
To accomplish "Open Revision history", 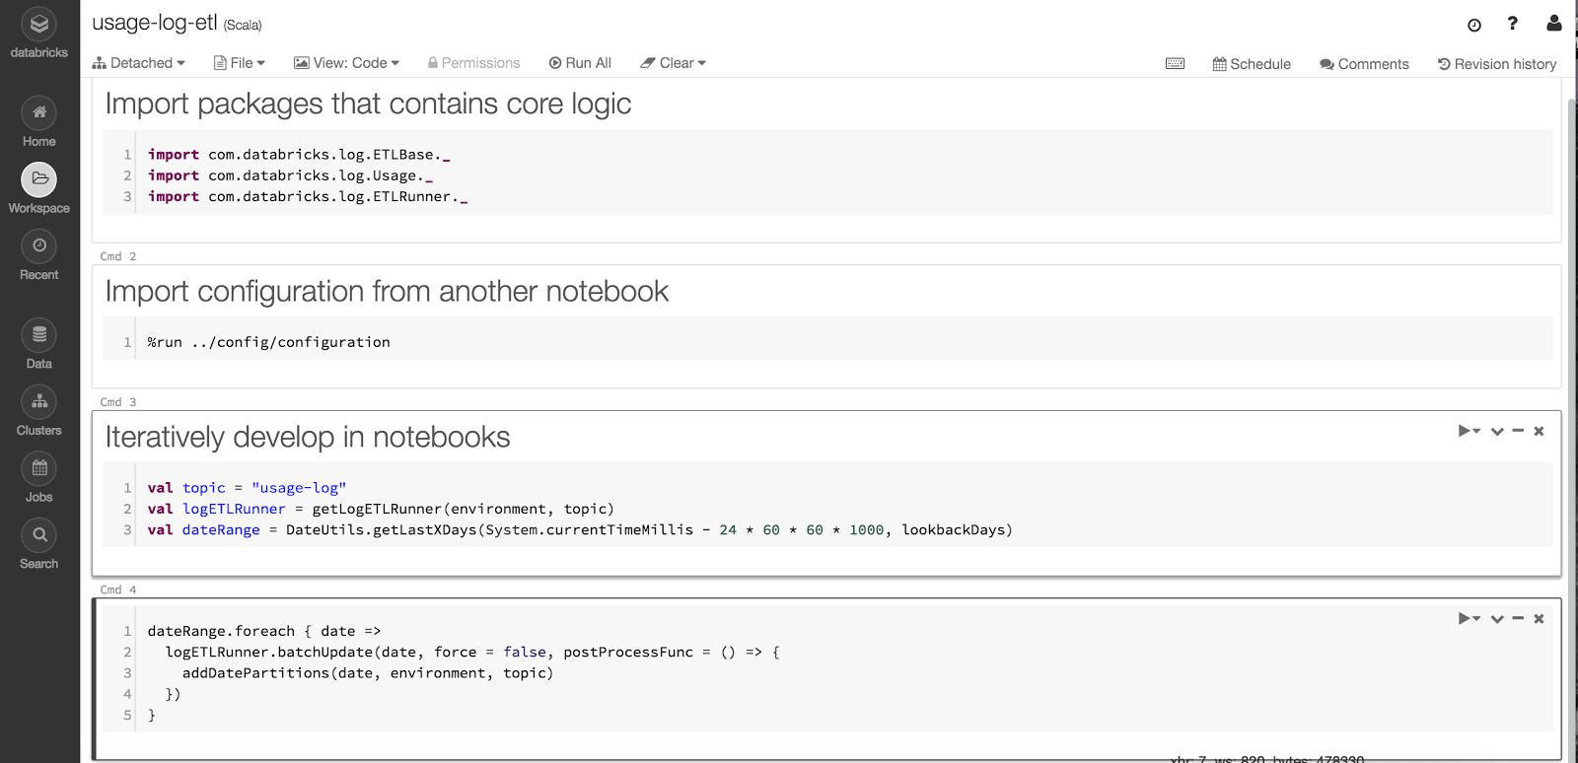I will coord(1497,64).
